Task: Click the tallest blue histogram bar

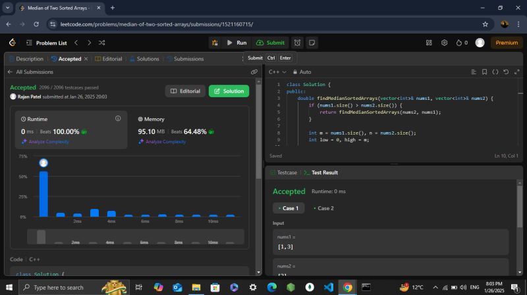Action: [43, 194]
